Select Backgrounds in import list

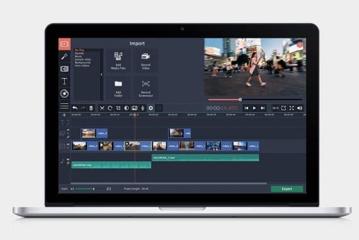click(x=83, y=62)
